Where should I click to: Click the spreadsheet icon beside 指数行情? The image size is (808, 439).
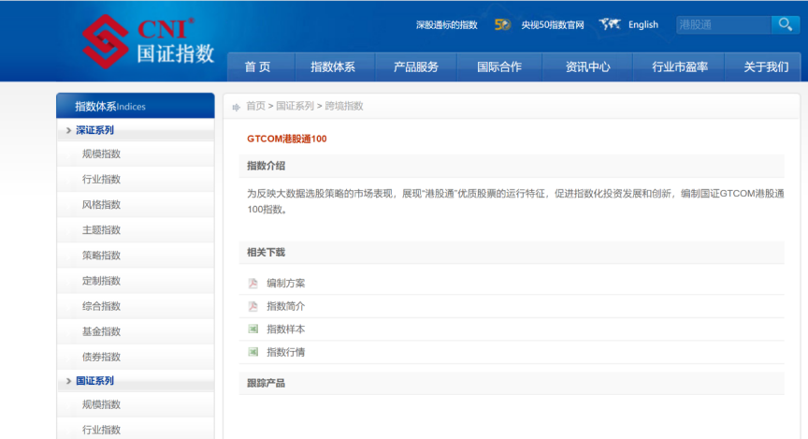click(253, 352)
